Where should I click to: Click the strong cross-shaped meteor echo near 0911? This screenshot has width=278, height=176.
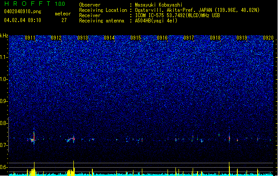tap(33, 138)
